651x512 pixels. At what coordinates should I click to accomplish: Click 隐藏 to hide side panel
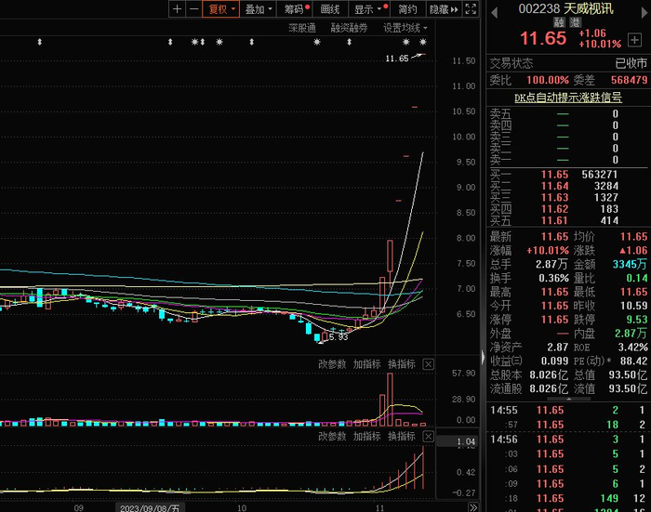444,9
